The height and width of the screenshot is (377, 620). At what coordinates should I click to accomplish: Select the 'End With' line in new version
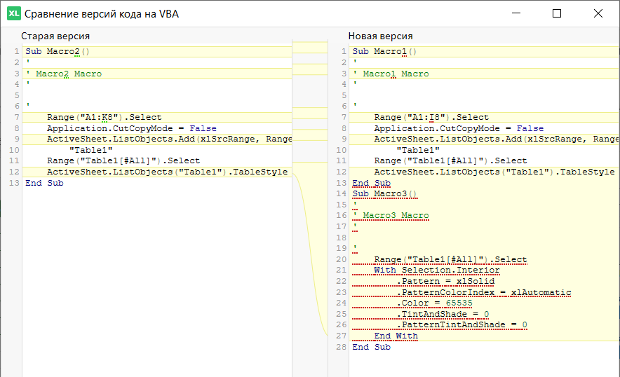pos(396,336)
